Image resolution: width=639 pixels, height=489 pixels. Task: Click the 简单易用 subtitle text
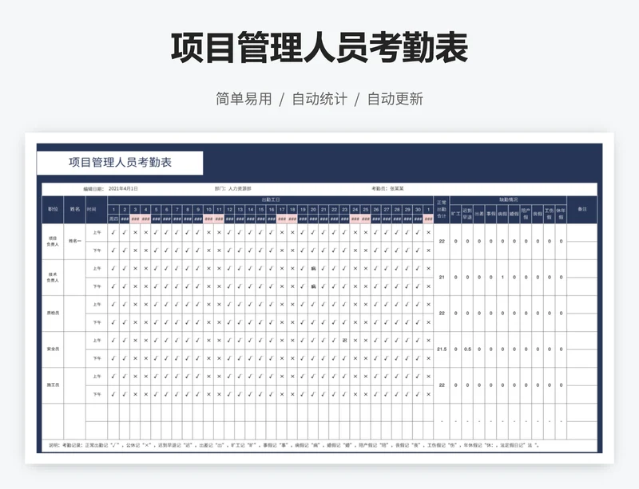tap(244, 99)
